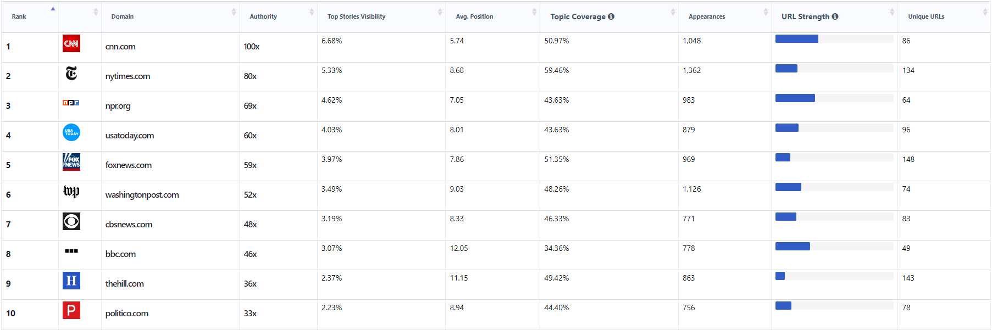Sort by URL Strength header

pyautogui.click(x=834, y=16)
